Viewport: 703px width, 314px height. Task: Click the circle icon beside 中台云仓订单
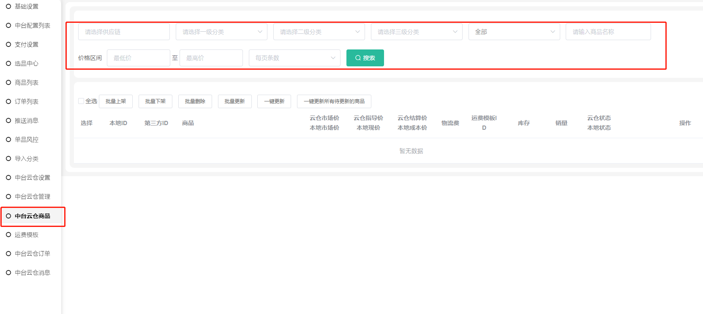pyautogui.click(x=8, y=254)
